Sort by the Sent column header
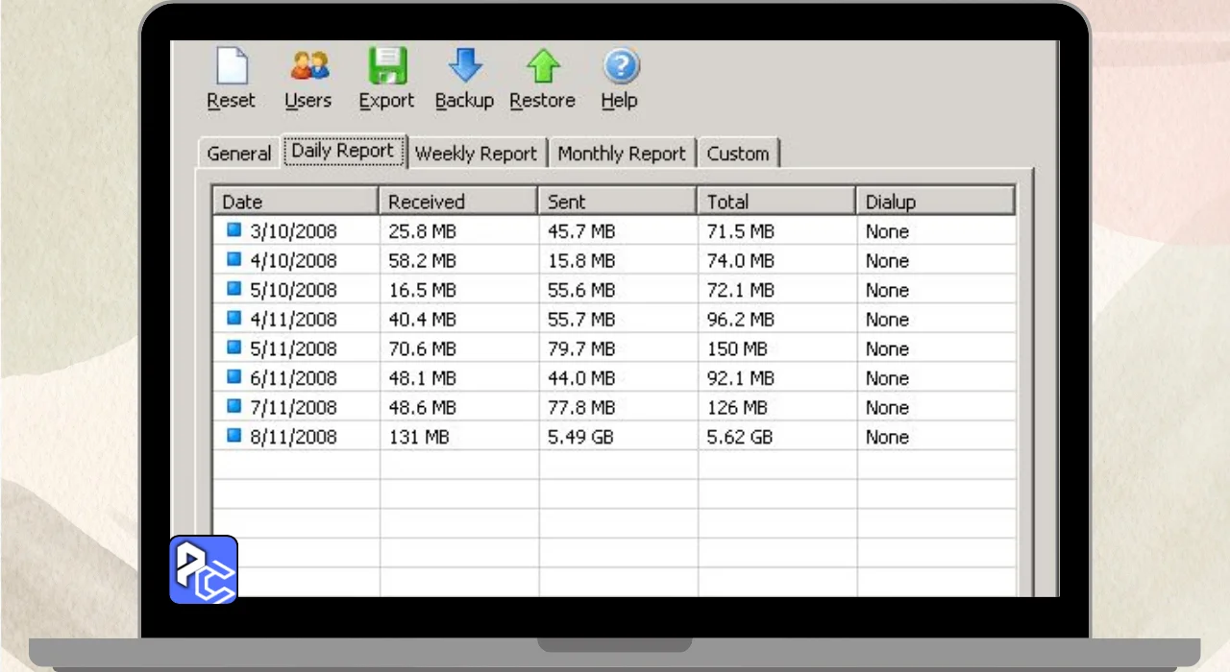 tap(617, 202)
